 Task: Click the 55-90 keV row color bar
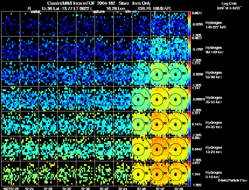pos(189,74)
